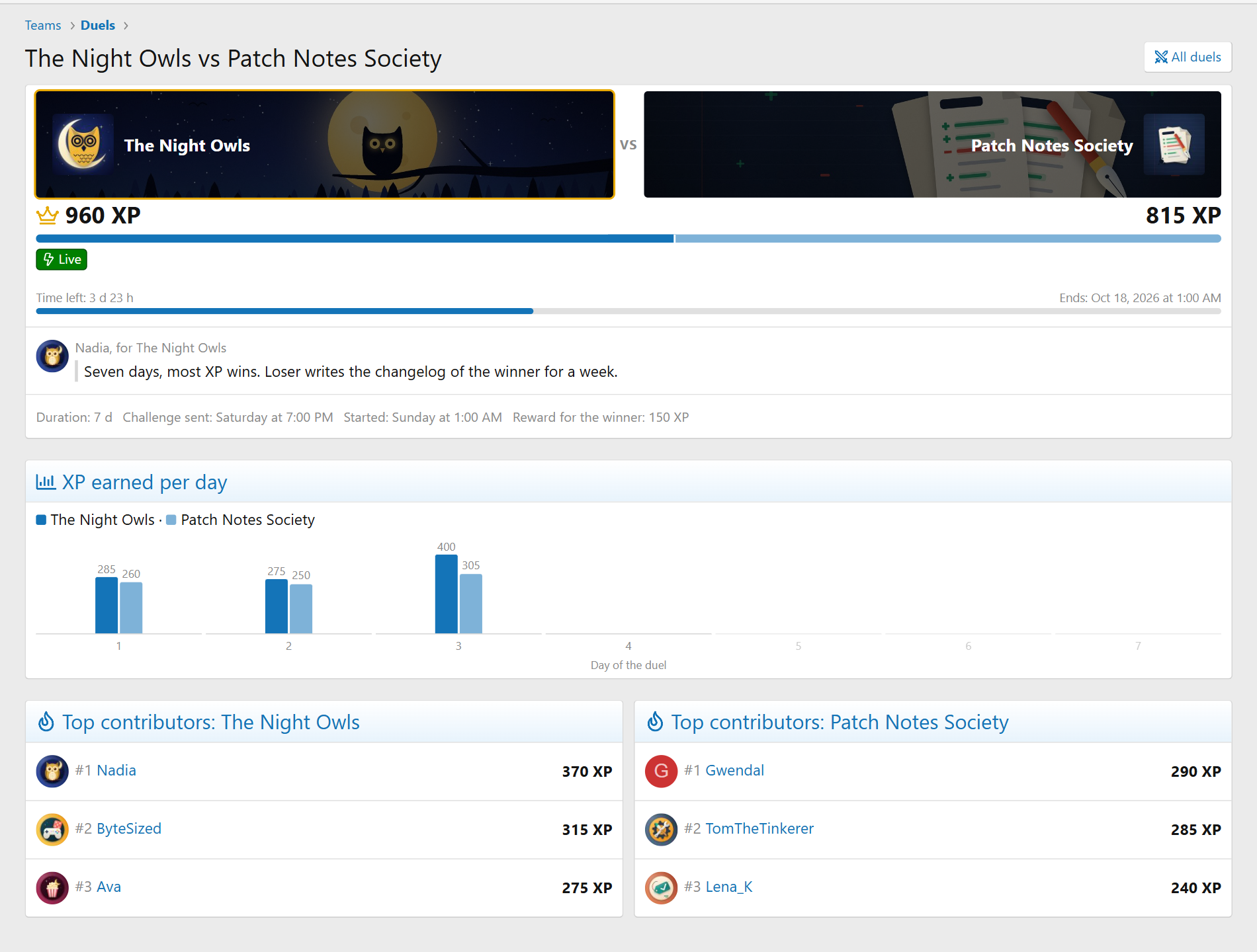
Task: Click the flame icon next to Top contributors: Patch Notes Society
Action: click(655, 722)
